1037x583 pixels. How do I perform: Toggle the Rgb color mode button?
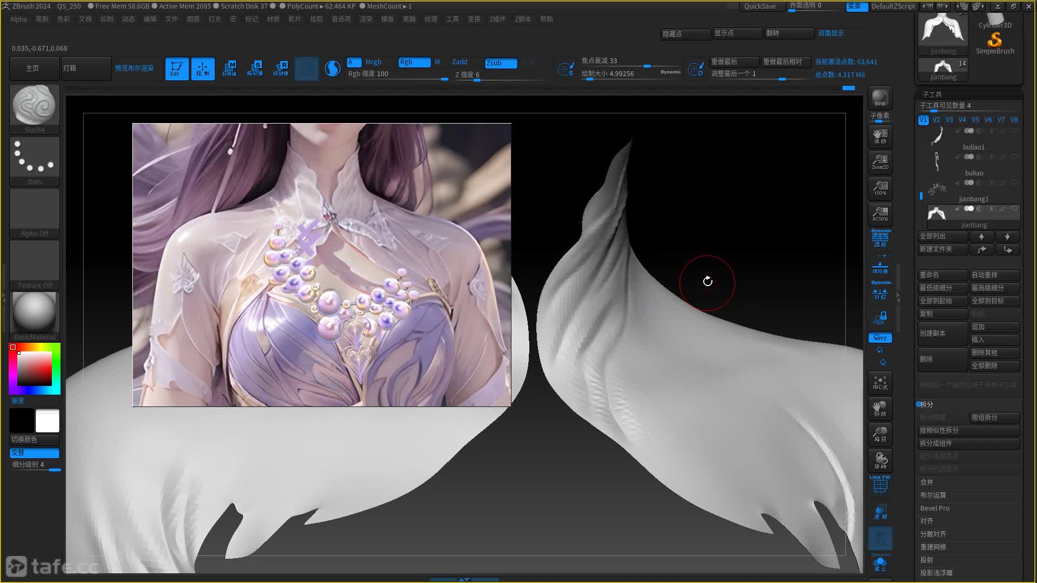[x=414, y=62]
